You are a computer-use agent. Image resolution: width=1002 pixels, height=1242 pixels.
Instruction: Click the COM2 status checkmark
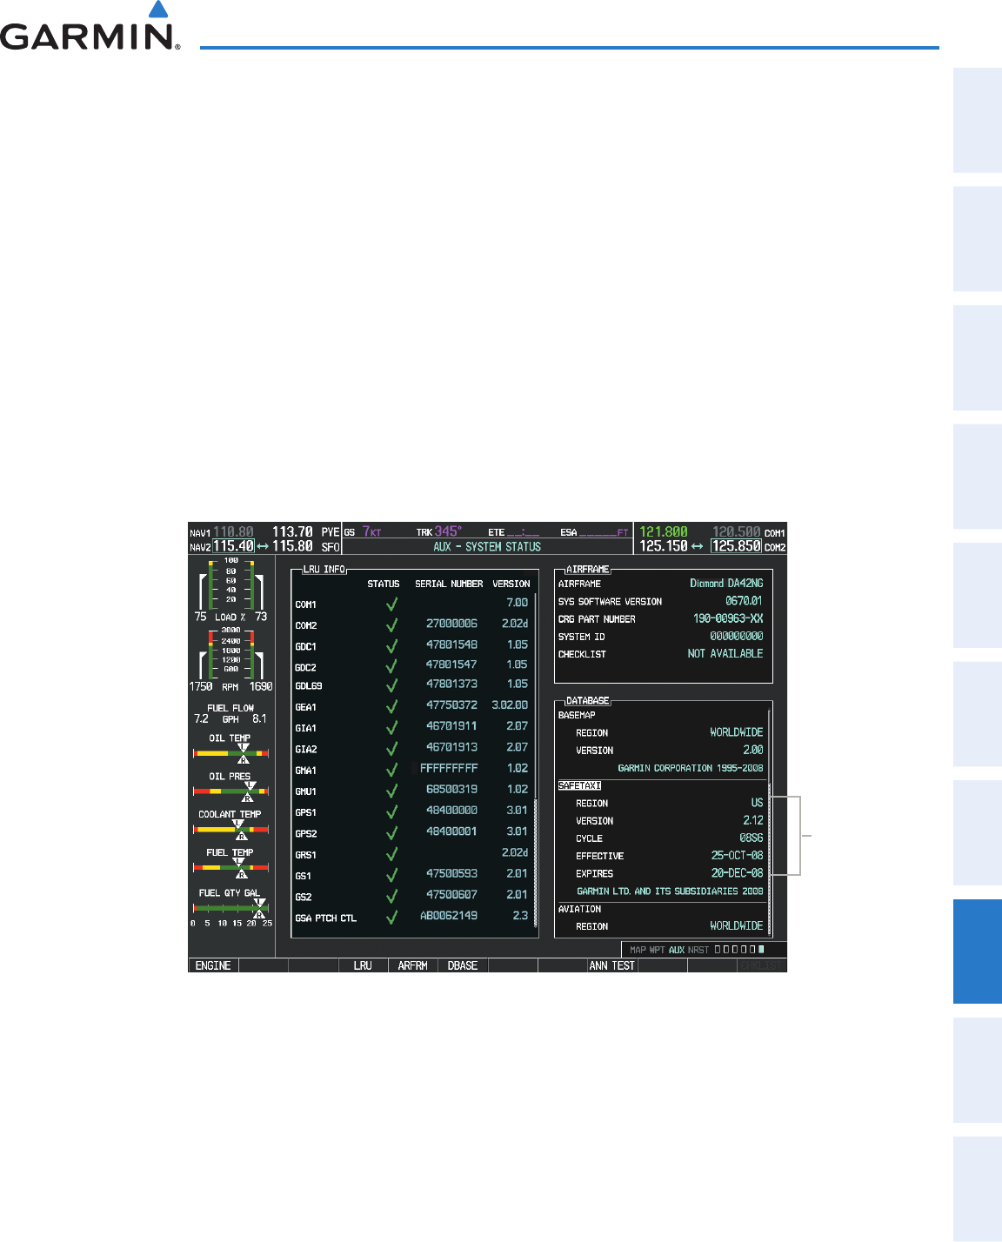click(x=392, y=624)
